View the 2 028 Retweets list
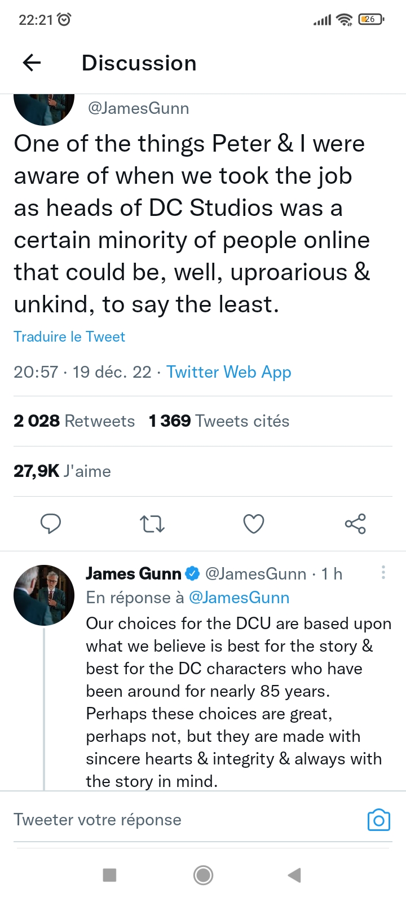The image size is (406, 902). click(x=74, y=421)
